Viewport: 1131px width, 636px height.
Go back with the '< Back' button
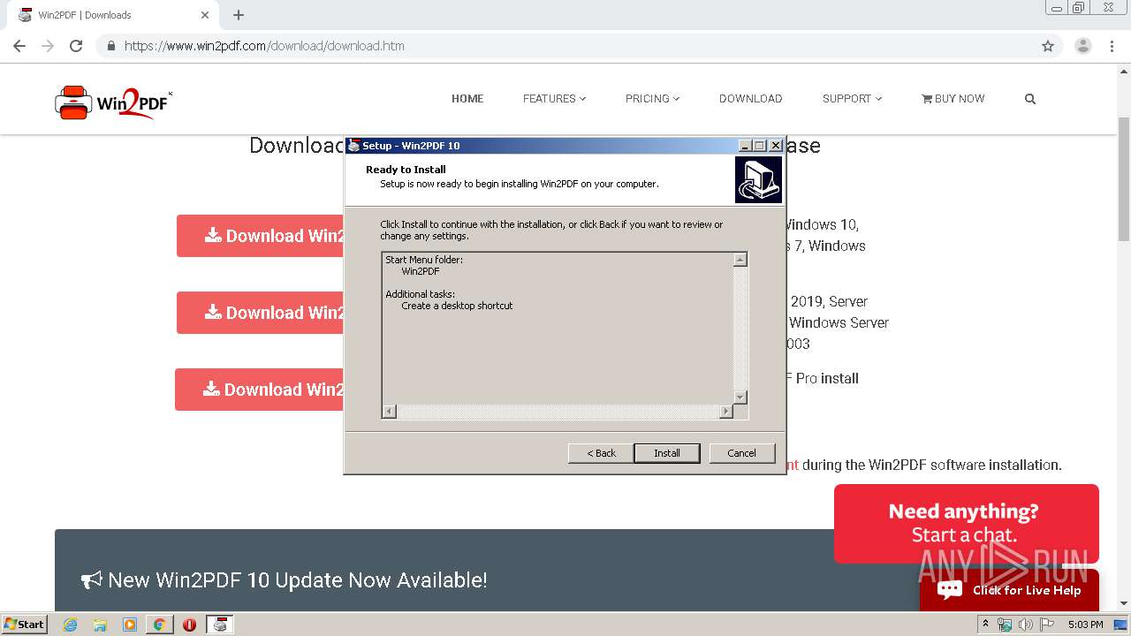tap(601, 453)
